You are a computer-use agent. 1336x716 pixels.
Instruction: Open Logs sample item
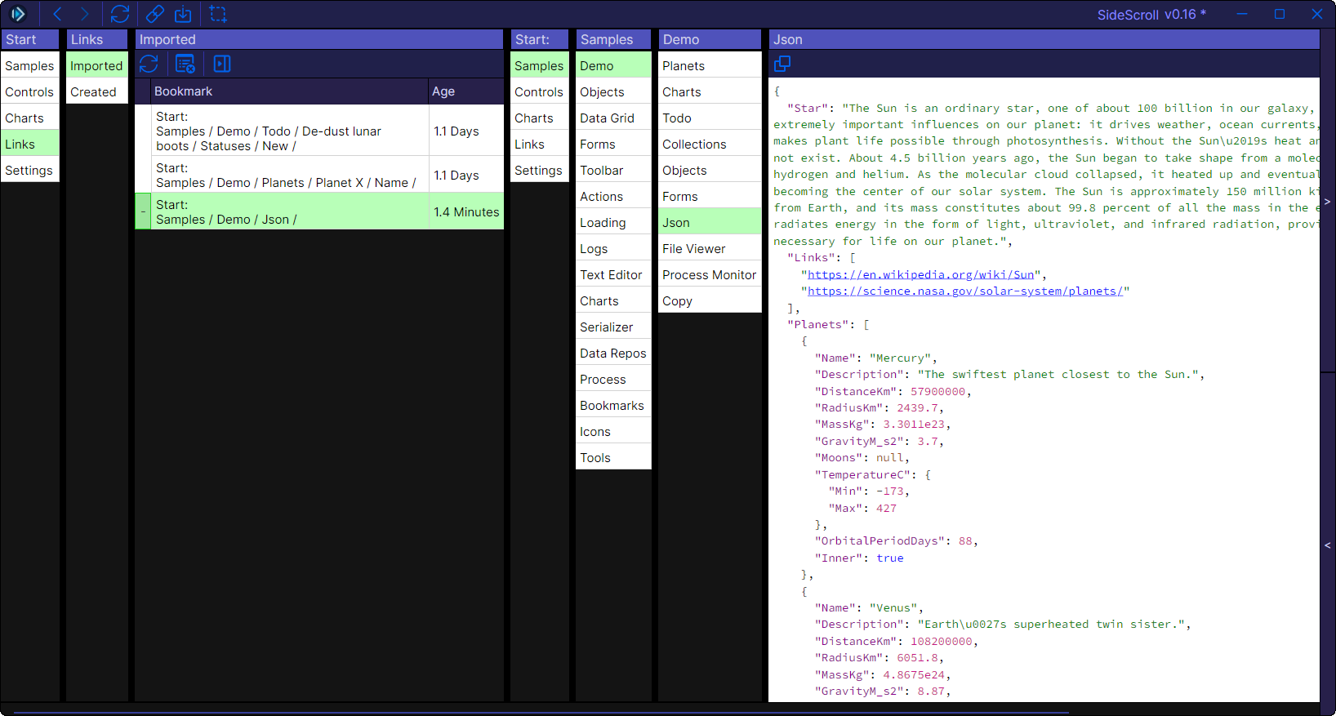[613, 249]
